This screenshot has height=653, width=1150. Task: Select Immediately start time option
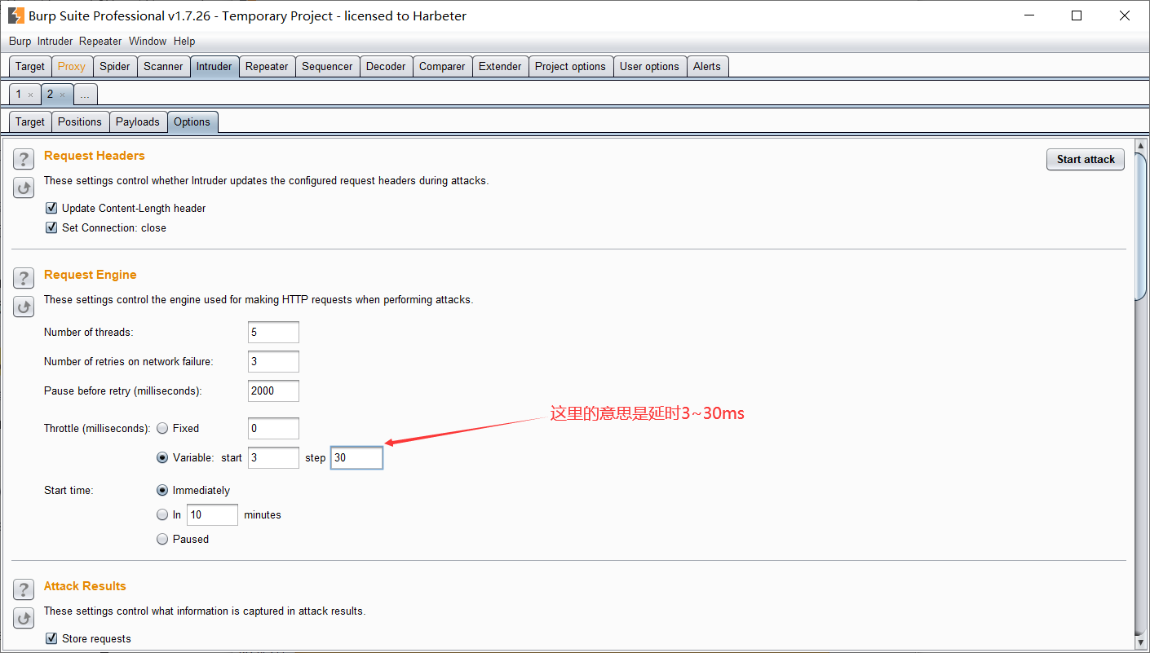[162, 490]
